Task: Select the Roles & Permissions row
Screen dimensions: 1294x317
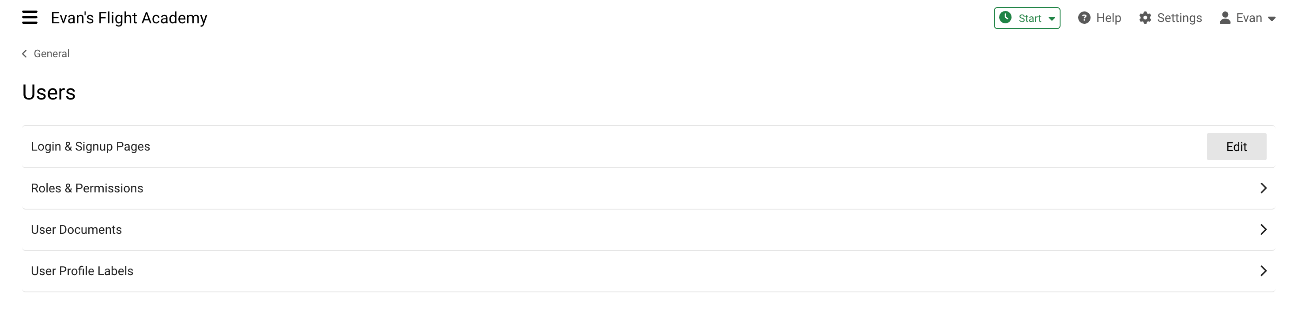Action: 648,188
